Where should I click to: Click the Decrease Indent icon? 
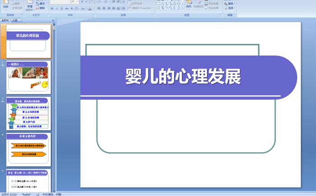click(x=114, y=2)
